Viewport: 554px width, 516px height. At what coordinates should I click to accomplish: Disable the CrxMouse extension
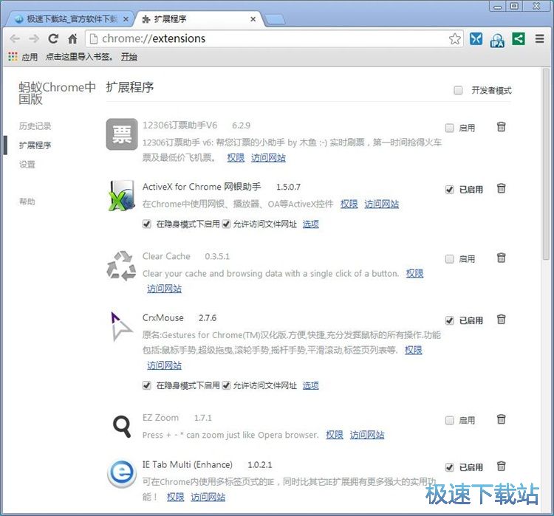449,320
